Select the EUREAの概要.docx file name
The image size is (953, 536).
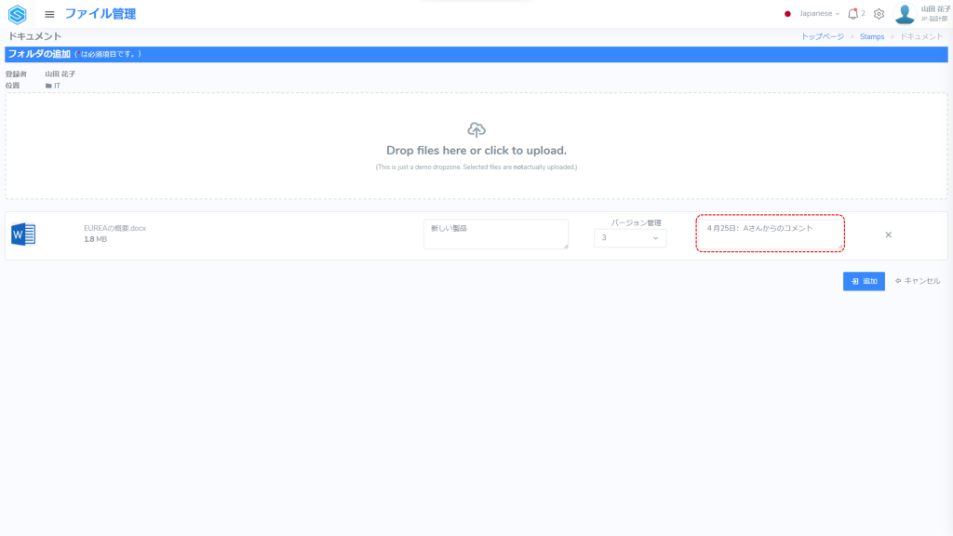pyautogui.click(x=114, y=228)
